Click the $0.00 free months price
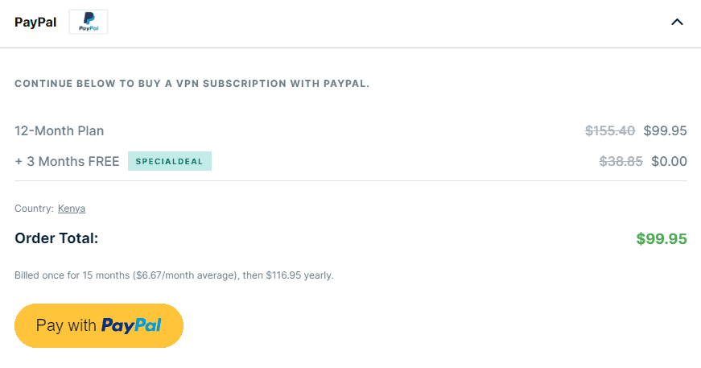This screenshot has height=368, width=701. tap(669, 161)
